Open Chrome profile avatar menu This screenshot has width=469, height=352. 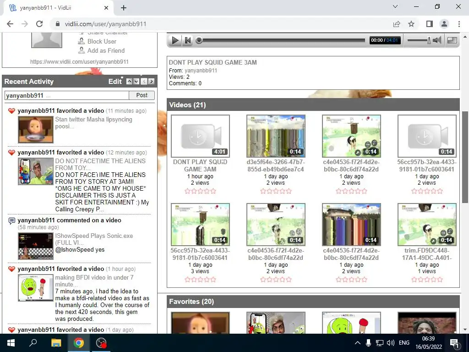click(x=444, y=24)
